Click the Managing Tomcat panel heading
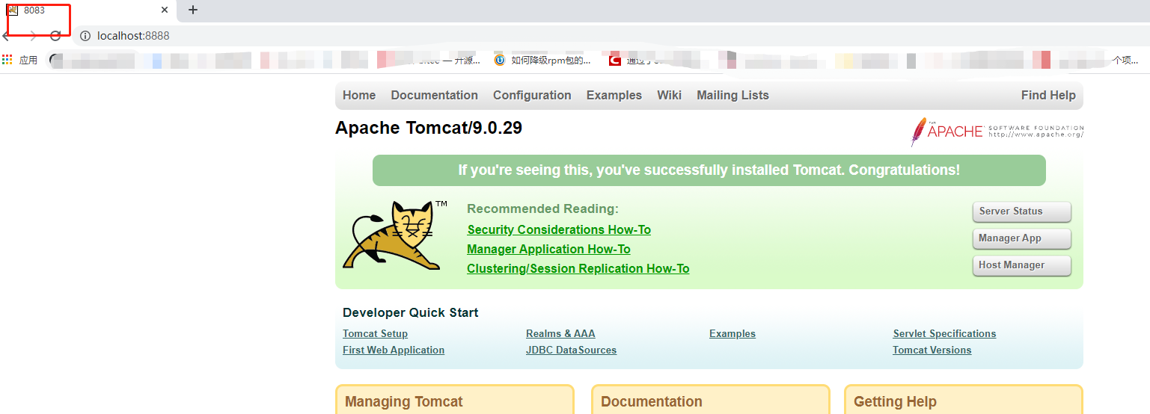Viewport: 1150px width, 414px height. [404, 401]
